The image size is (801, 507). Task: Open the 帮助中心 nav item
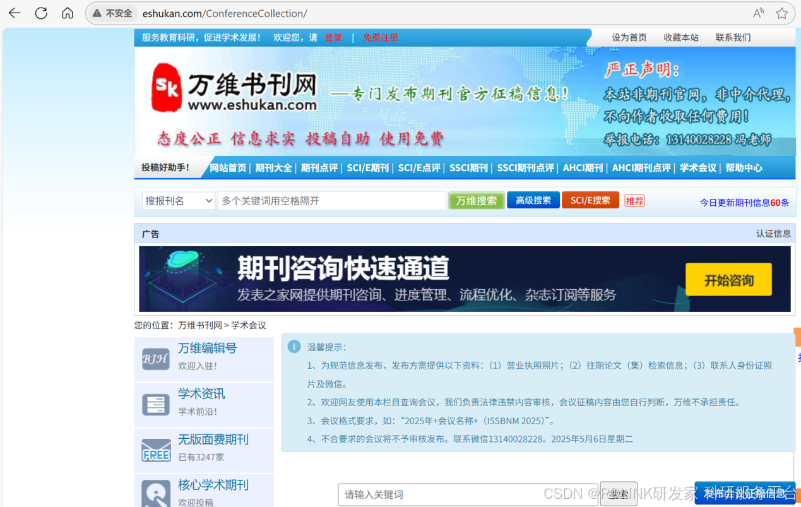tap(744, 168)
